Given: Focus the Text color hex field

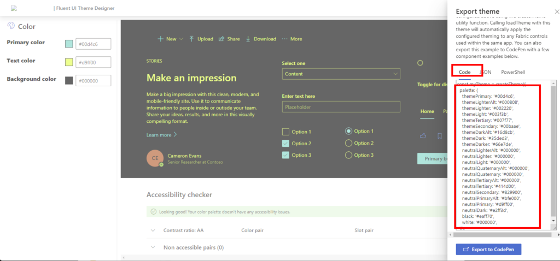Looking at the screenshot, I should (x=93, y=62).
